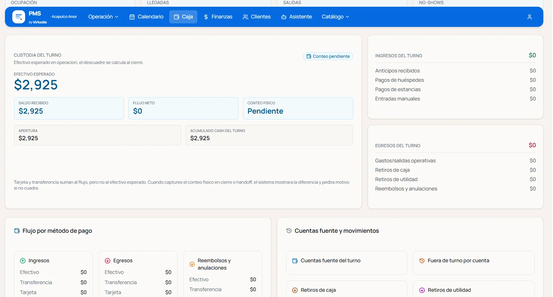Go to the Finanzas section

218,17
